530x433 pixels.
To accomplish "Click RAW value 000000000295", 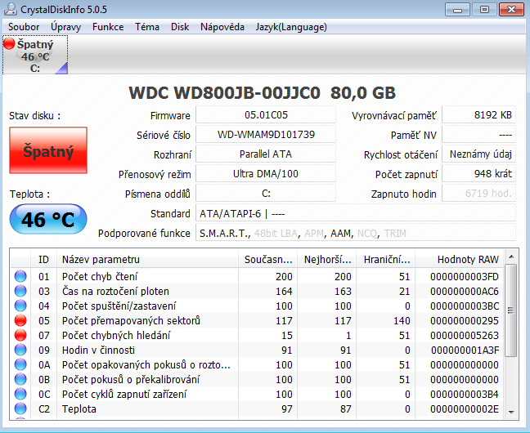I will (x=465, y=320).
